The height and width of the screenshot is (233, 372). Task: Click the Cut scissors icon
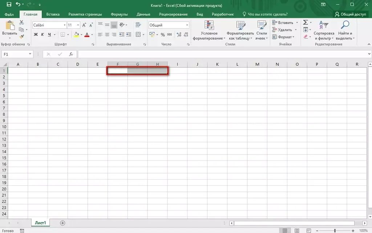tap(21, 22)
